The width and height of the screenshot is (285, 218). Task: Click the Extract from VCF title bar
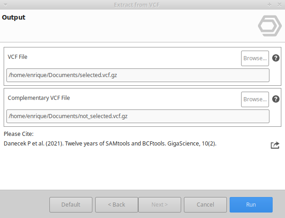click(142, 4)
